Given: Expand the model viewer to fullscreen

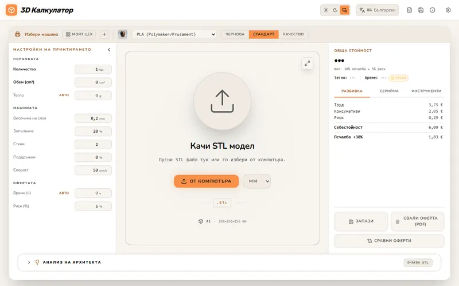Looking at the screenshot, I should pyautogui.click(x=307, y=63).
